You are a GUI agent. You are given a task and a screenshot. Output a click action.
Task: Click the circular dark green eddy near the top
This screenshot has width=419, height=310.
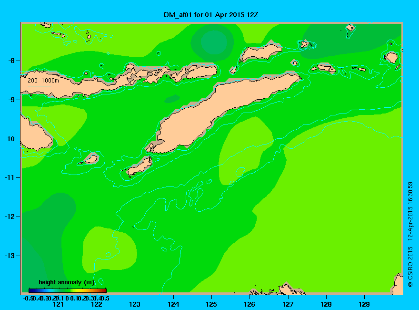click(x=213, y=42)
